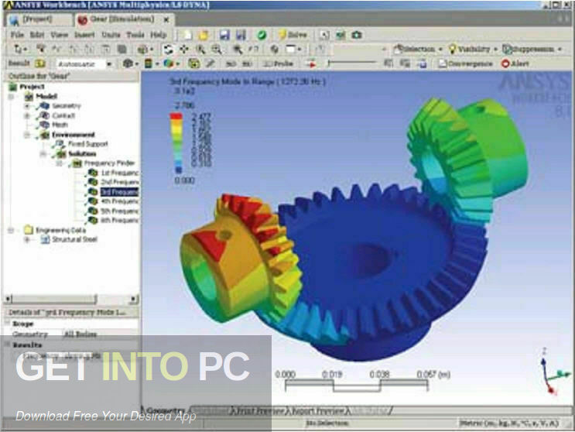Select the 5th Frequency result
This screenshot has width=575, height=432.
point(119,211)
